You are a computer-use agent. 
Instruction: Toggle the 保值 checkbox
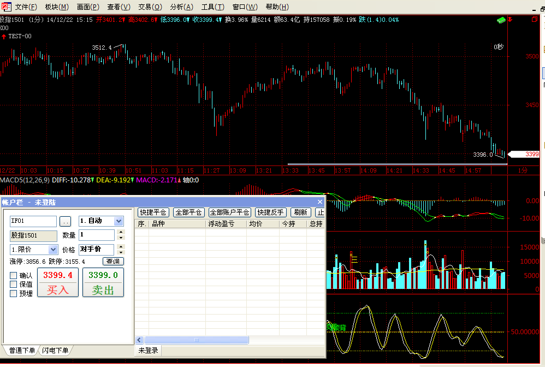14,285
